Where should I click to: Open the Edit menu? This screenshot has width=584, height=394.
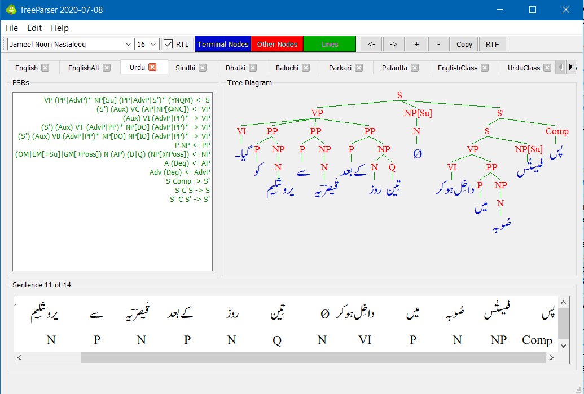coord(34,28)
